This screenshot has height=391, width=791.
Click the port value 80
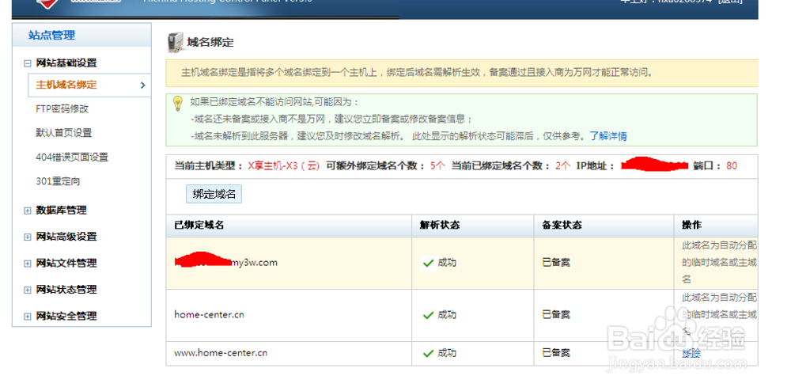coord(732,166)
